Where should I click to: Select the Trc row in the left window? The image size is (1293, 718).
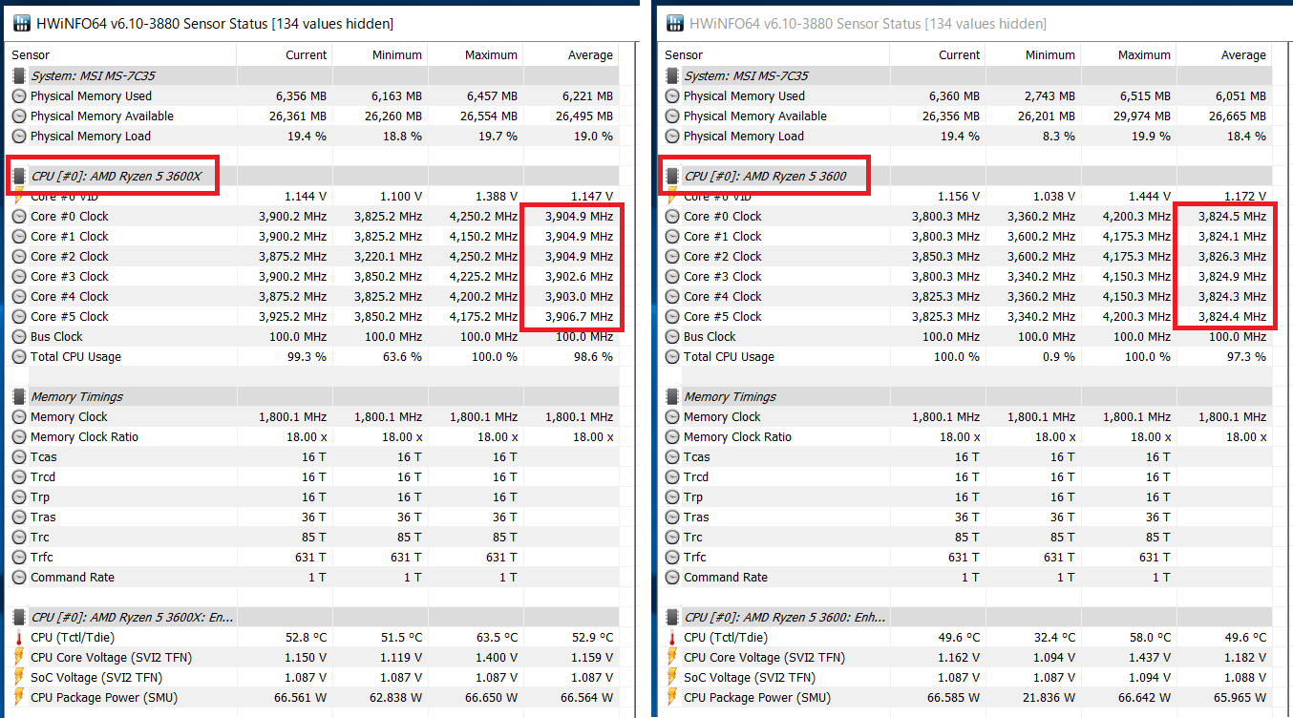(312, 537)
